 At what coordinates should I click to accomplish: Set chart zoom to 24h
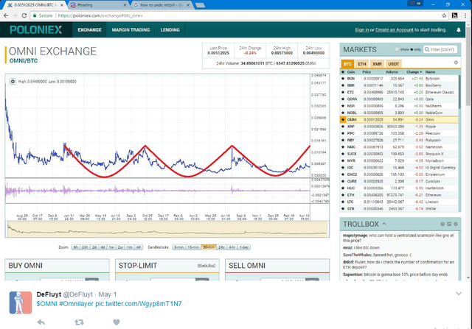tap(85, 247)
